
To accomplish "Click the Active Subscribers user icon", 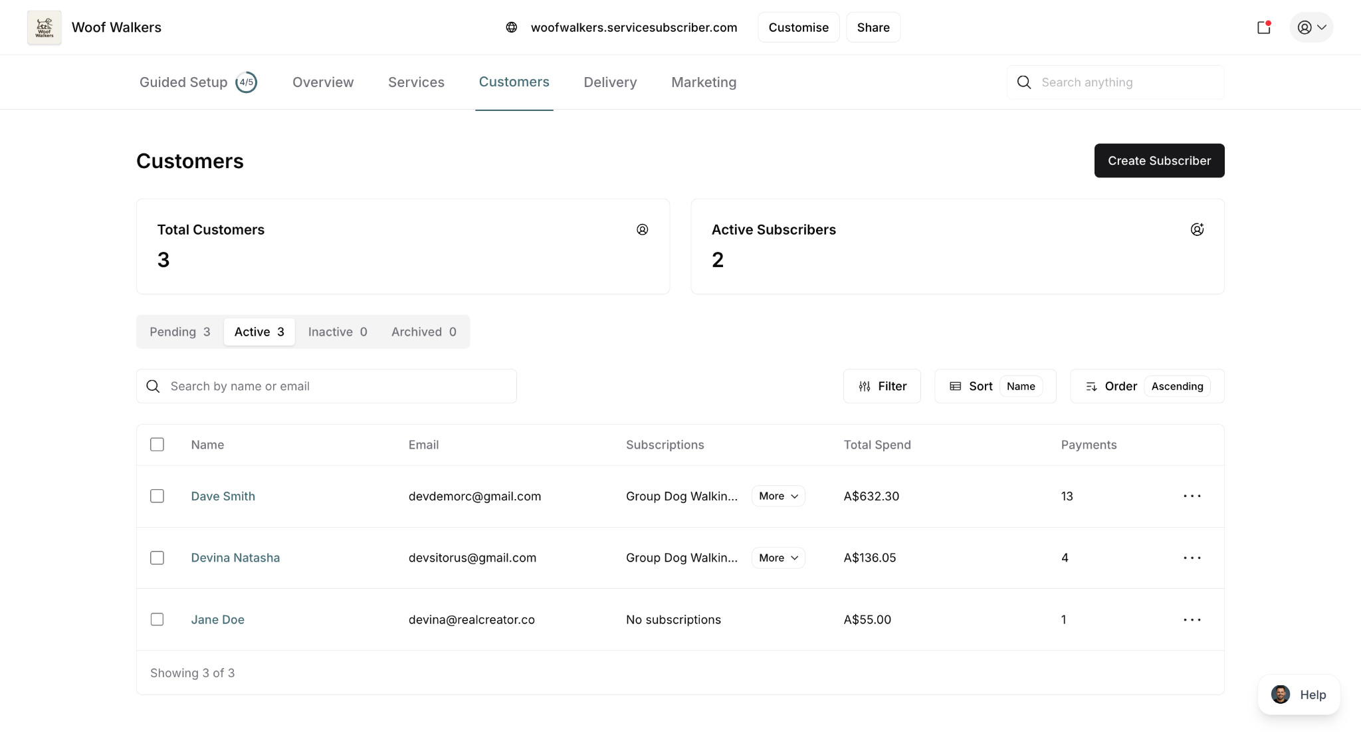I will point(1197,229).
